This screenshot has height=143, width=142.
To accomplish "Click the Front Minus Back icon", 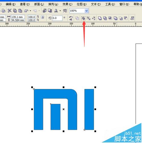I will coord(121,18).
